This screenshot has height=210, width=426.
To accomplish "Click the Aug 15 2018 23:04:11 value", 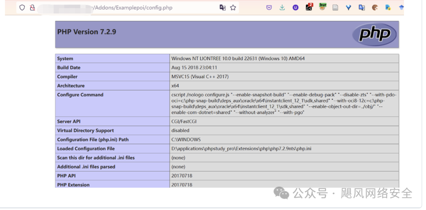I will coord(194,68).
